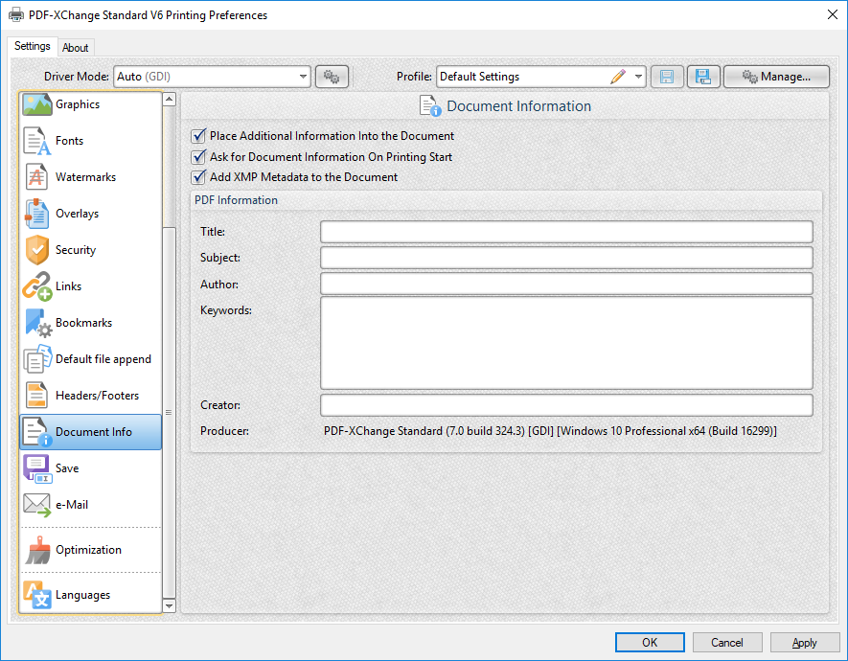Close the Printing Preferences window
This screenshot has height=661, width=848.
point(833,14)
